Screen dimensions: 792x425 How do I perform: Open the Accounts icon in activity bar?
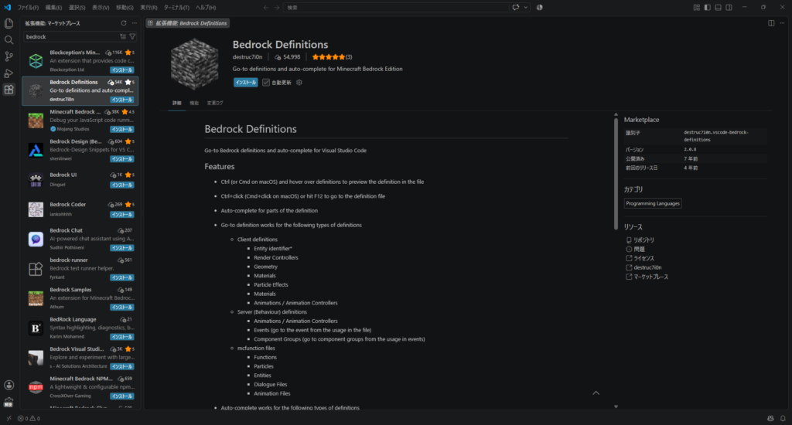click(9, 385)
